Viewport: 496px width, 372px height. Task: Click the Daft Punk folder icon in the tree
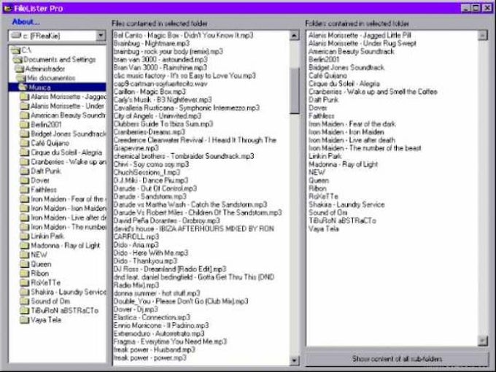pos(24,171)
